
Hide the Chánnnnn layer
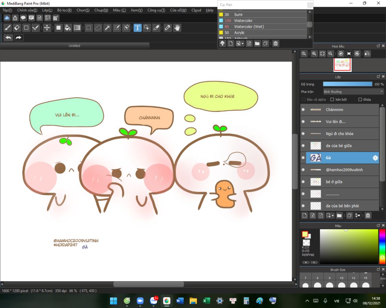point(303,109)
